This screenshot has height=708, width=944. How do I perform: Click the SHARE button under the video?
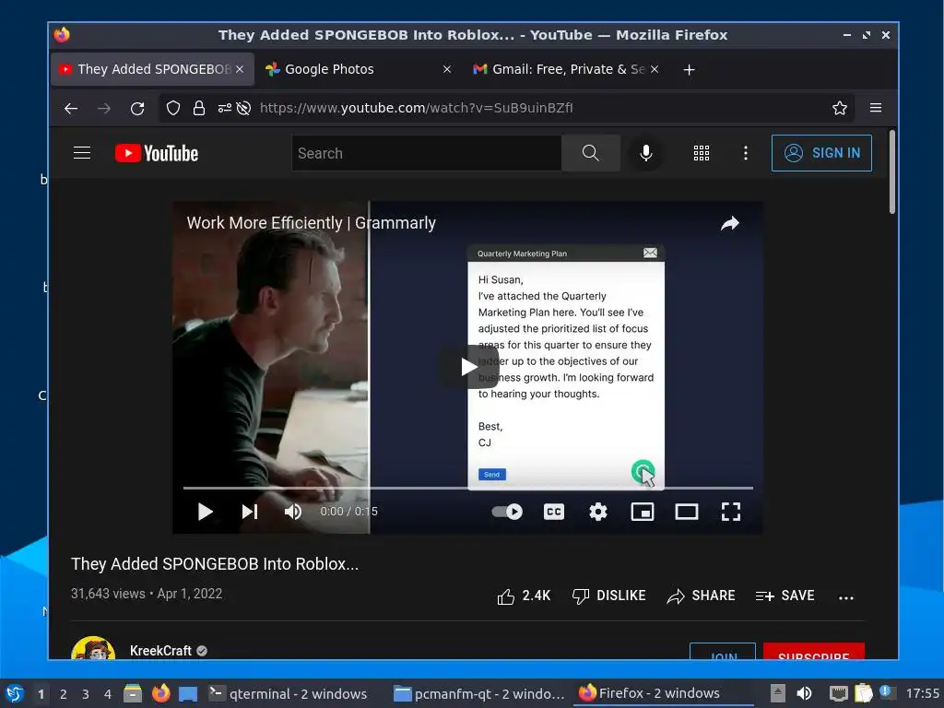point(702,596)
